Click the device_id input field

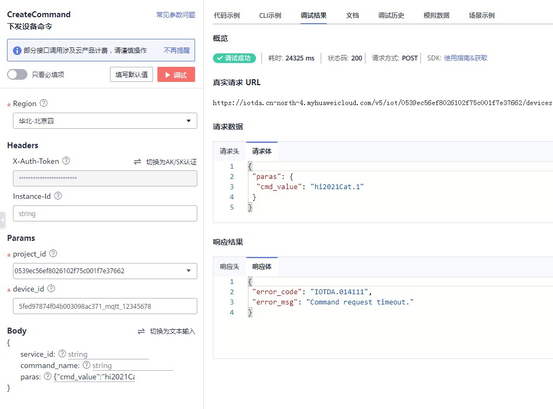(105, 306)
